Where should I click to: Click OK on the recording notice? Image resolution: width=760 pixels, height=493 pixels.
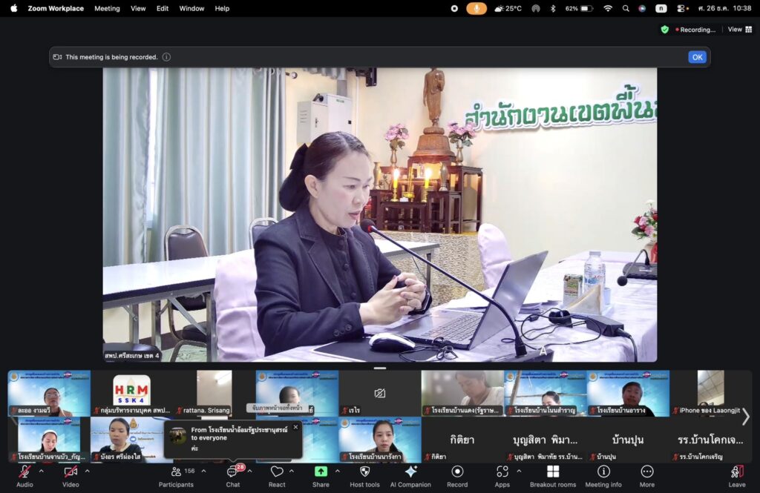coord(697,57)
